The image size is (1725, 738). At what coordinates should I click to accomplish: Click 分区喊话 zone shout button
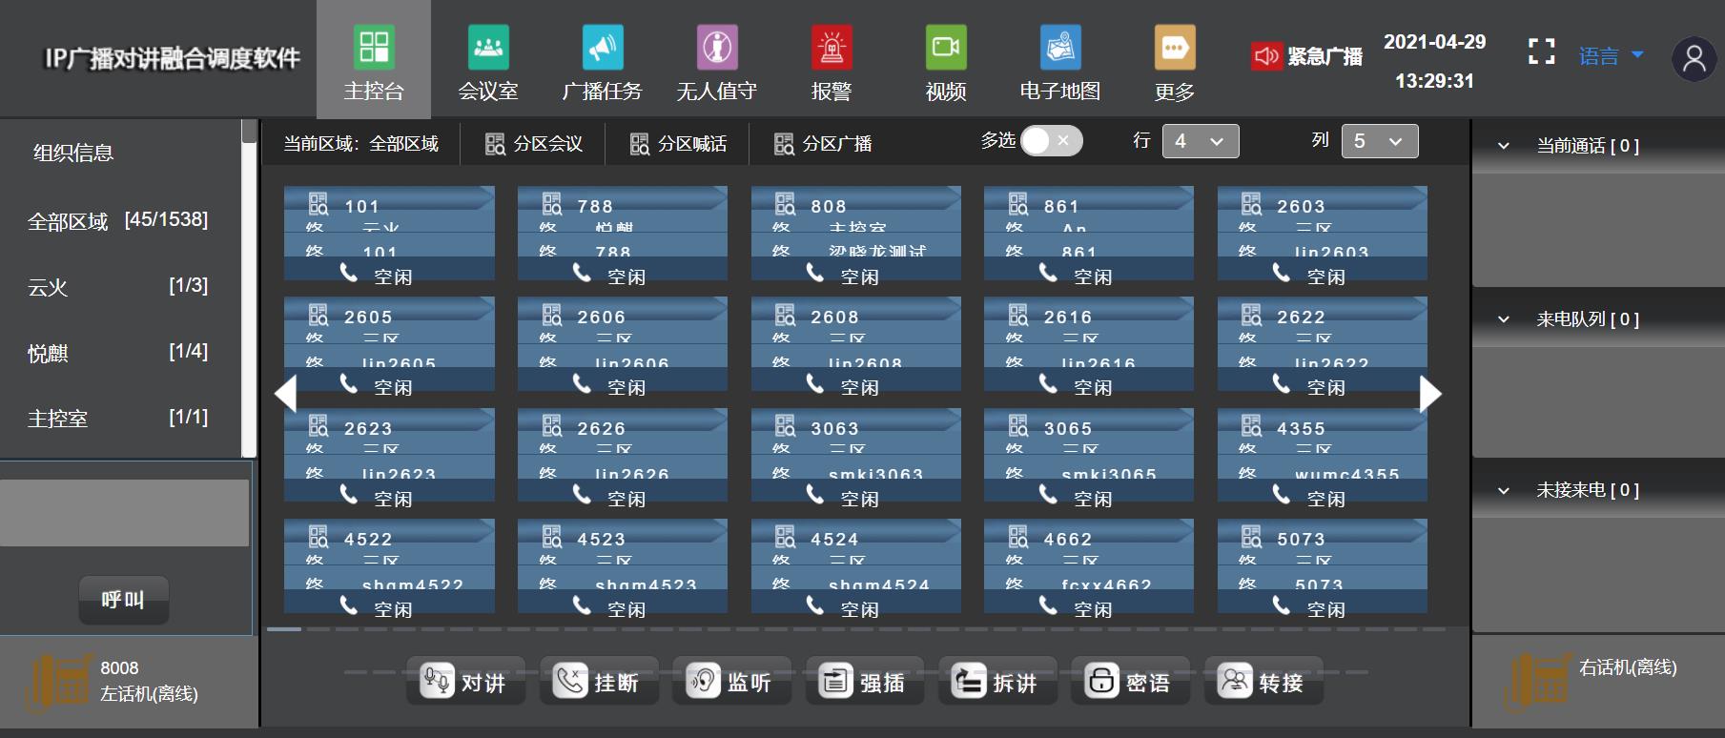coord(678,144)
